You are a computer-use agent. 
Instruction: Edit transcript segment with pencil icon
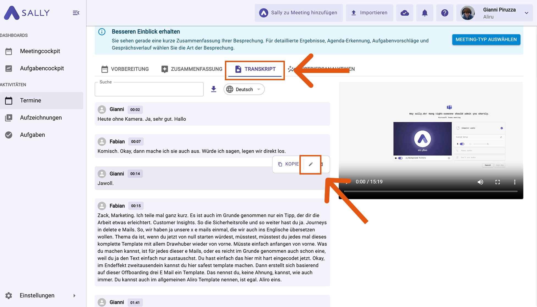pyautogui.click(x=311, y=164)
